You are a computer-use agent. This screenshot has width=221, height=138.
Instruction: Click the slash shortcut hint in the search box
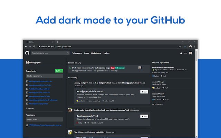68,53
